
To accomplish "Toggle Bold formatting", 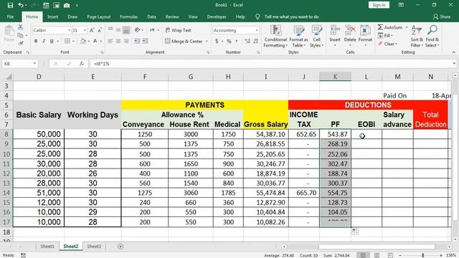I will coord(36,41).
